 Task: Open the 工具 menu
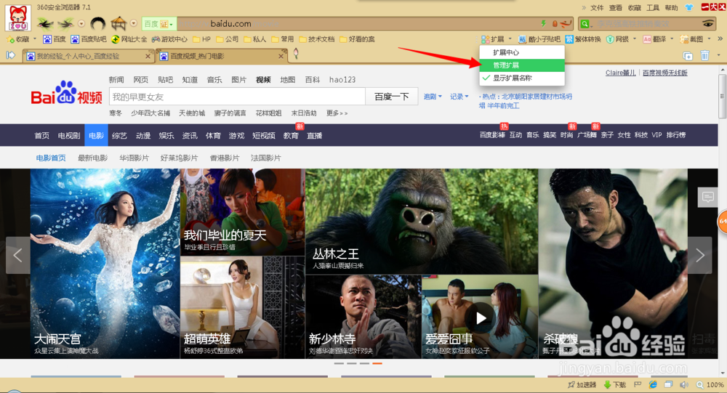tap(653, 7)
